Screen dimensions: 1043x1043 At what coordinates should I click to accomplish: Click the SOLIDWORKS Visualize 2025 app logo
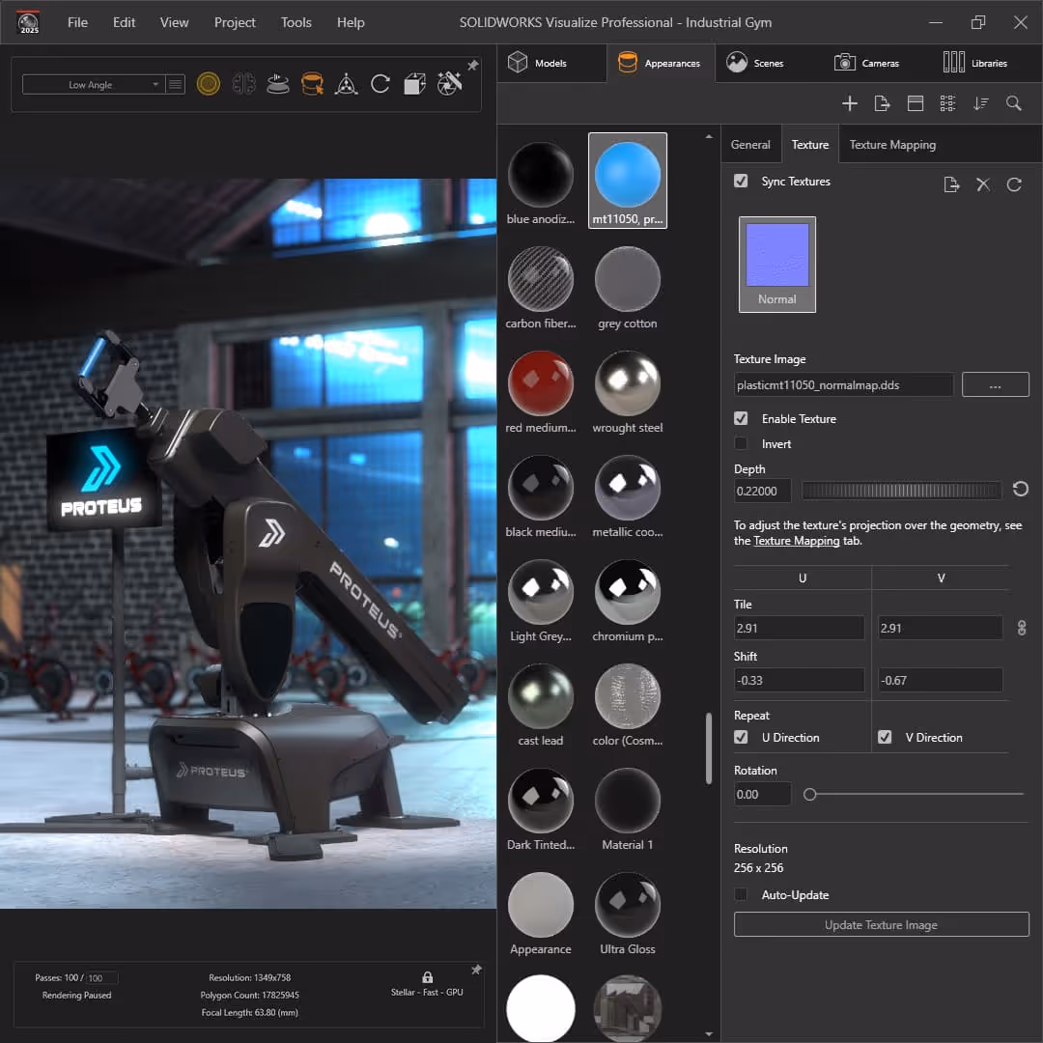29,22
